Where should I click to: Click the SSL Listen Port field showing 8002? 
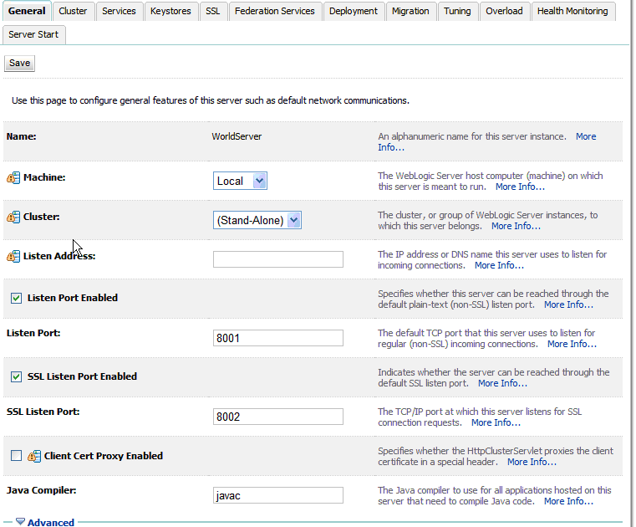(278, 417)
